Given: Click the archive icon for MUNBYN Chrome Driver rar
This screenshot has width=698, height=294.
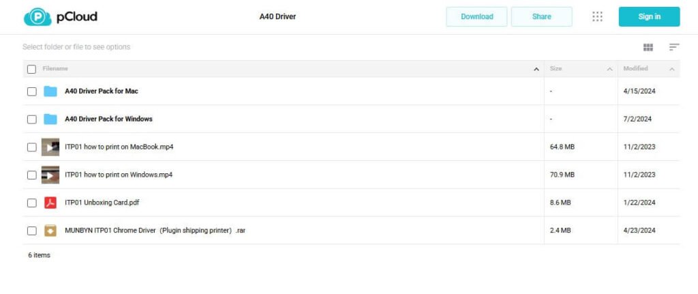Looking at the screenshot, I should [50, 231].
